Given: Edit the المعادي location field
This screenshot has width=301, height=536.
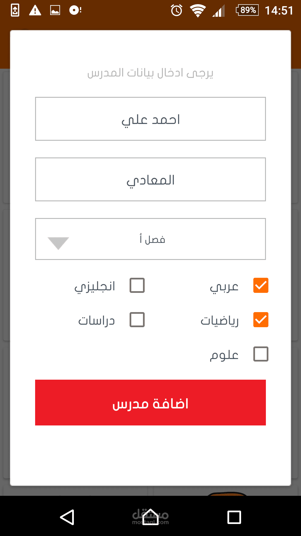Looking at the screenshot, I should 151,180.
